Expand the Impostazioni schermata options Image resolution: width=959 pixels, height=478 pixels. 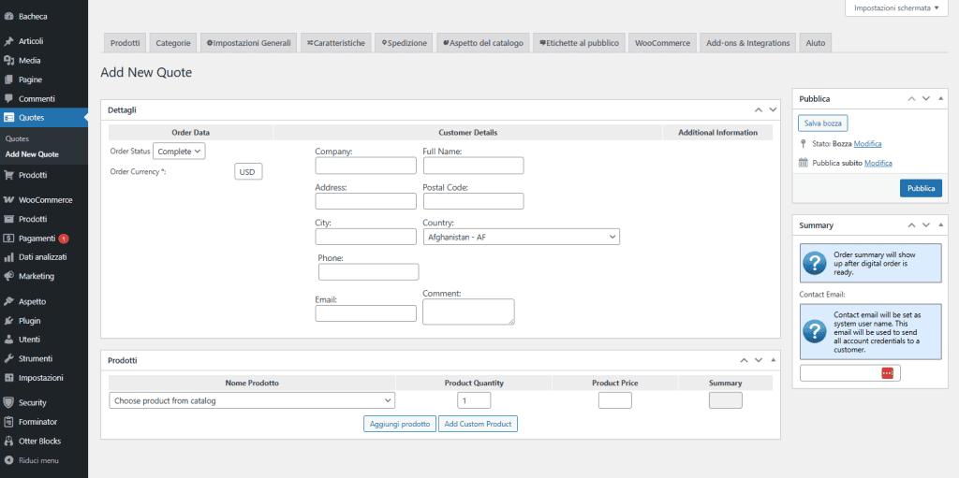point(897,7)
